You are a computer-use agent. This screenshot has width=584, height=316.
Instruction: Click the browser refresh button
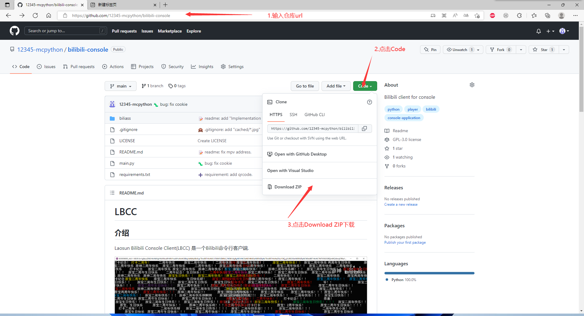coord(35,15)
